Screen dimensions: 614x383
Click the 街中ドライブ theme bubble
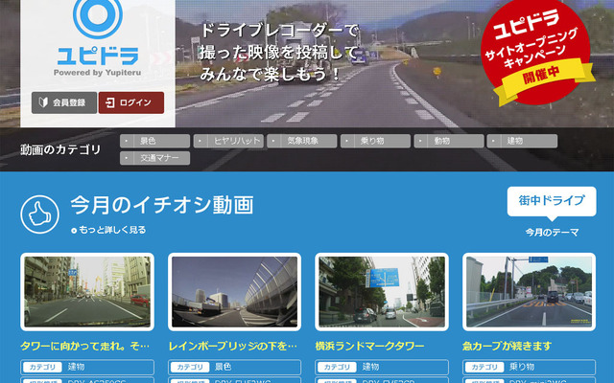552,202
